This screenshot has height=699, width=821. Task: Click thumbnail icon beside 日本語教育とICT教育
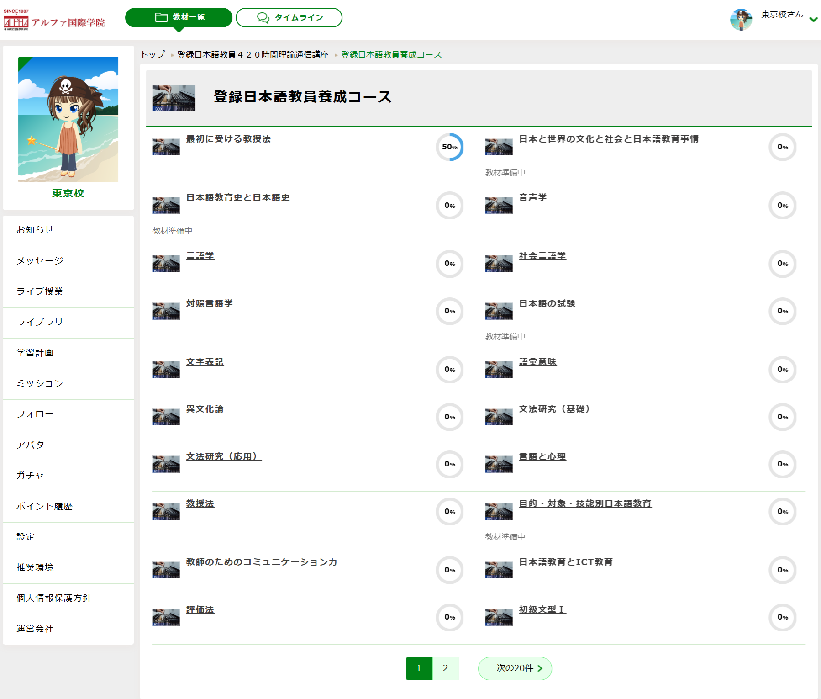(x=499, y=570)
